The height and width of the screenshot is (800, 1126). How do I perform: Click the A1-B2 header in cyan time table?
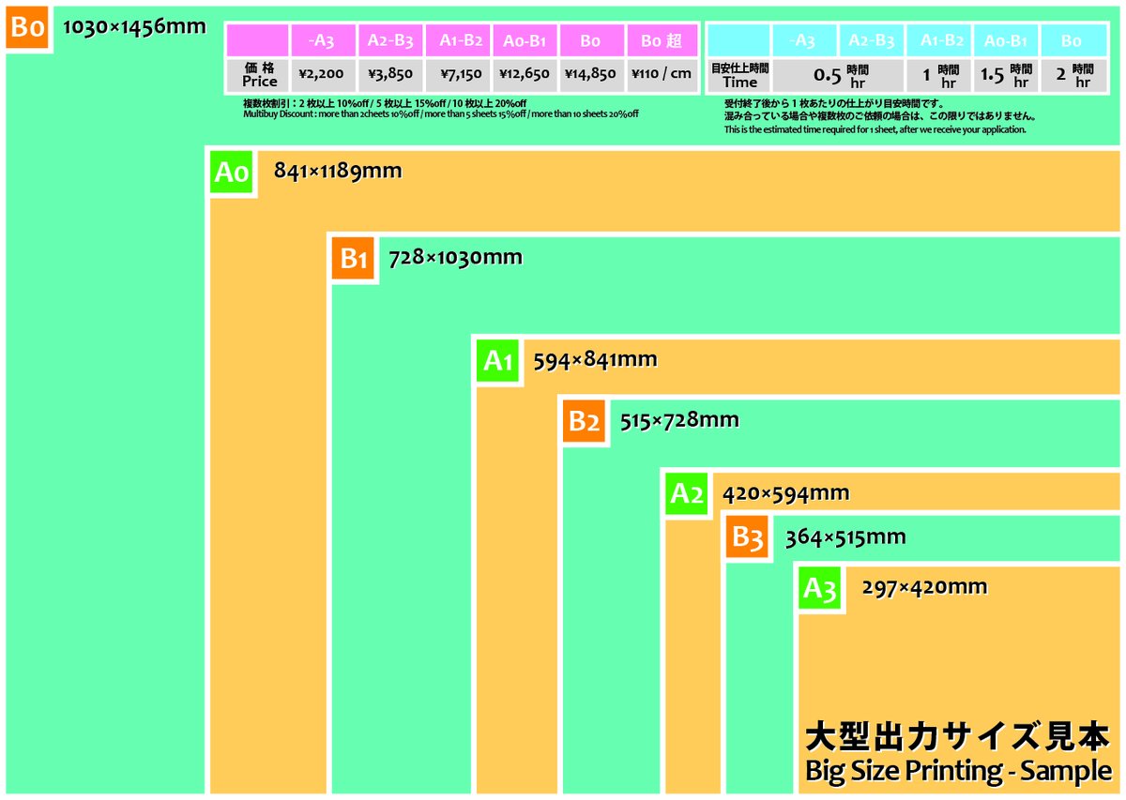coord(939,41)
